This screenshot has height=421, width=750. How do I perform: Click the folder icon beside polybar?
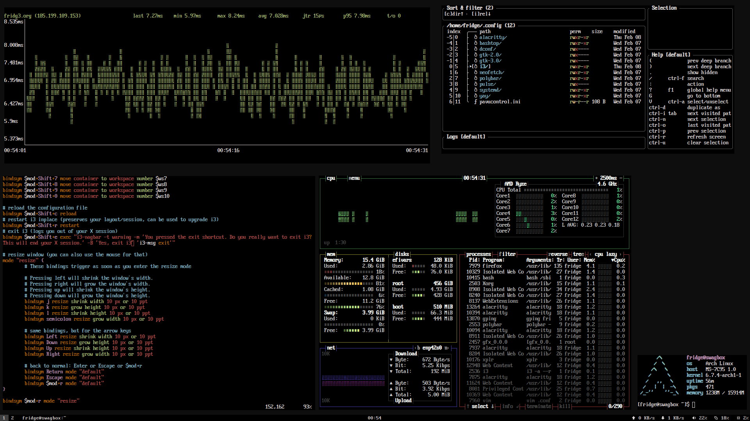[x=476, y=78]
